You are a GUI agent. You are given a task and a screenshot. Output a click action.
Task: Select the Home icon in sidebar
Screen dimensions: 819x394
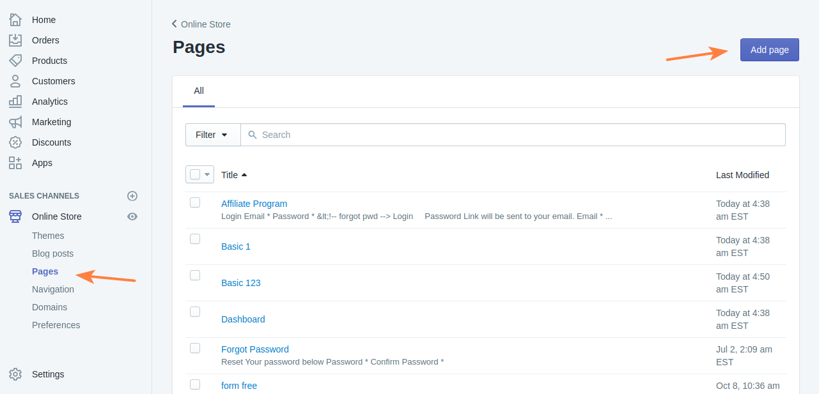pos(15,19)
